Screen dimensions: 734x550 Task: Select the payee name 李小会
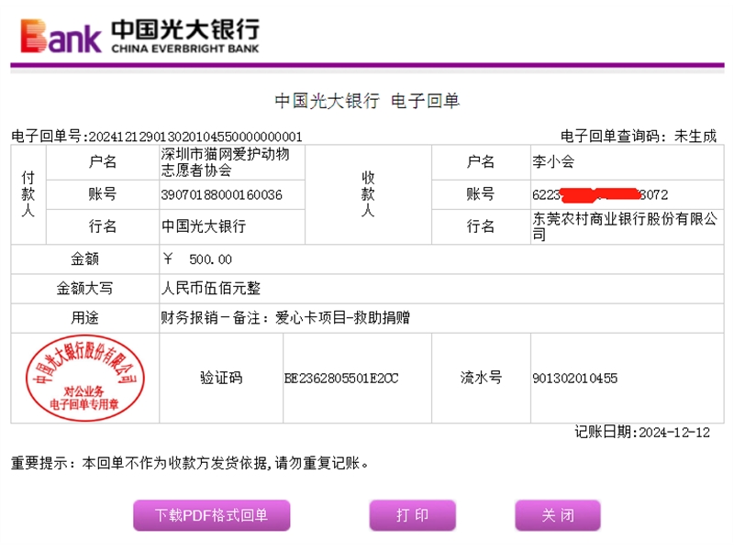coord(553,162)
